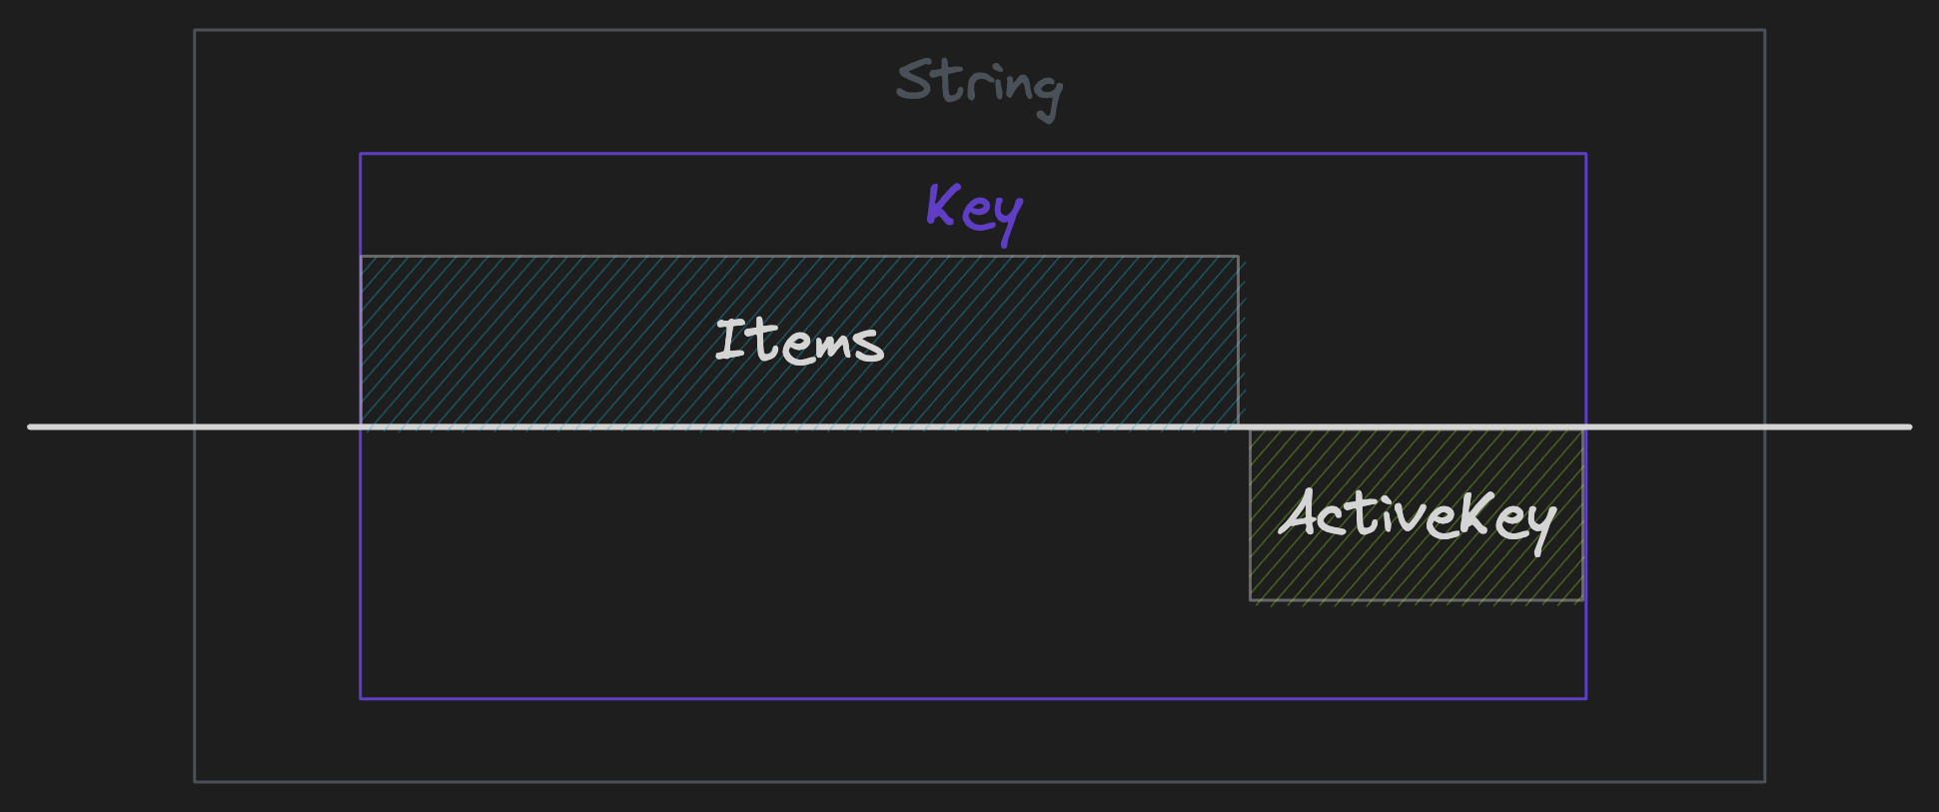The image size is (1939, 812).
Task: Select the purple Key text label
Action: click(x=975, y=212)
